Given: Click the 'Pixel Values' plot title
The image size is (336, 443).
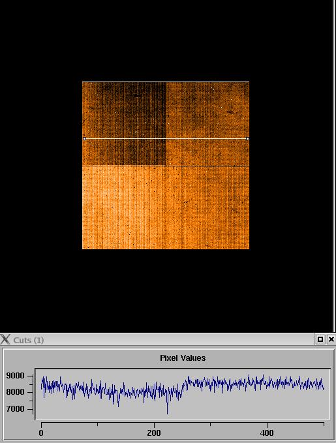Looking at the screenshot, I should point(183,358).
